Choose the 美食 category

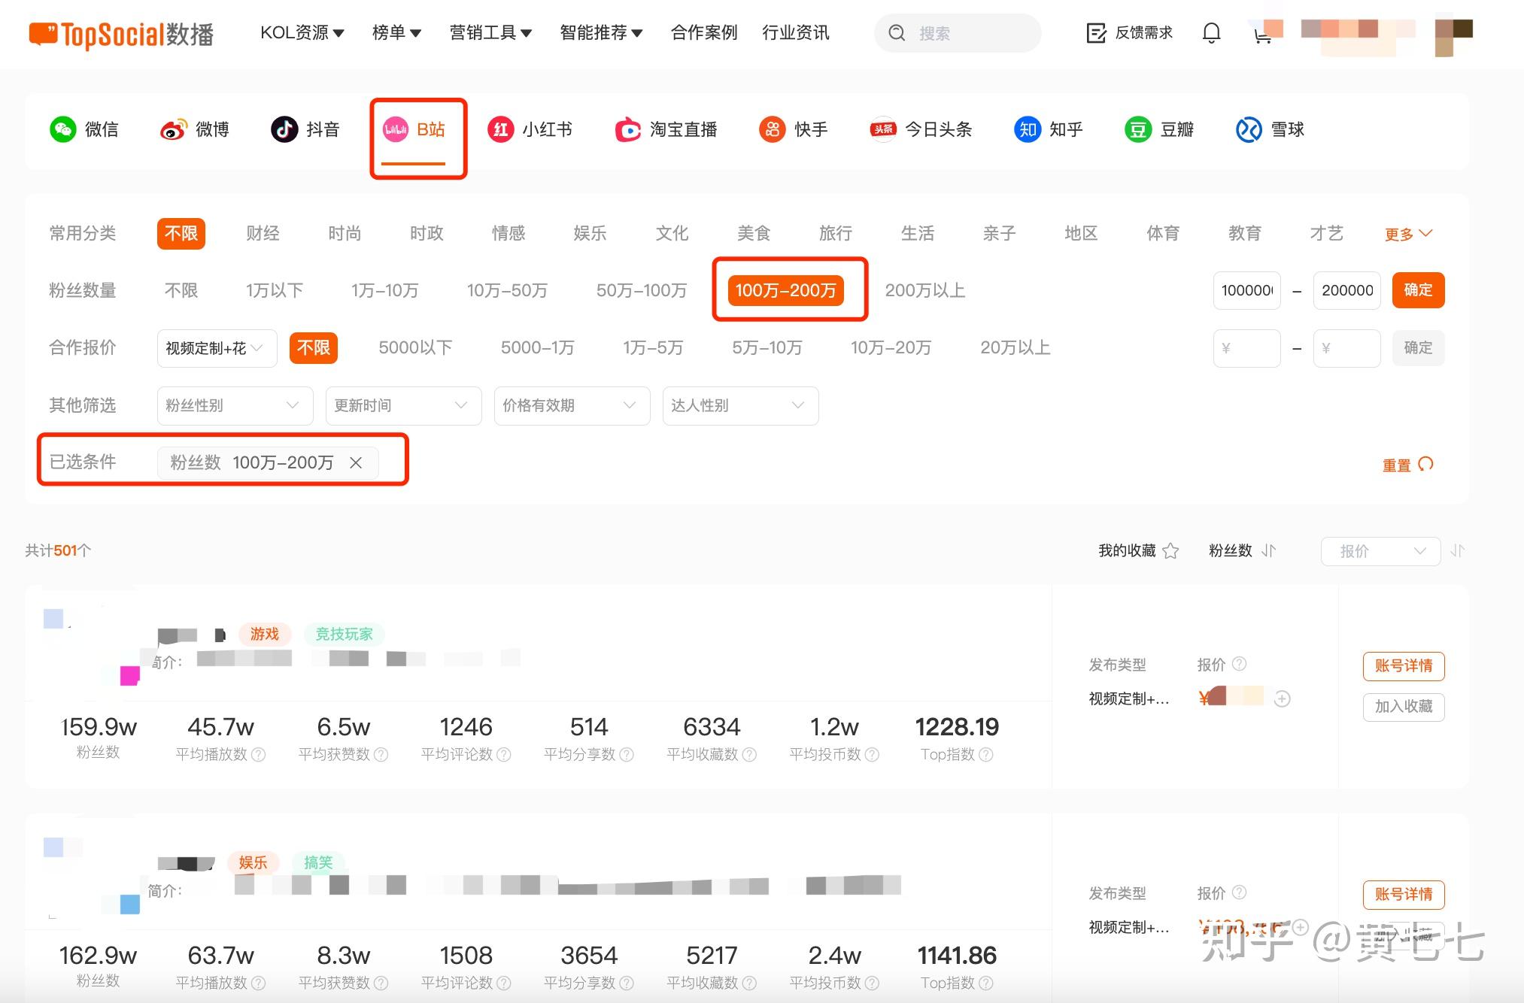pyautogui.click(x=754, y=233)
